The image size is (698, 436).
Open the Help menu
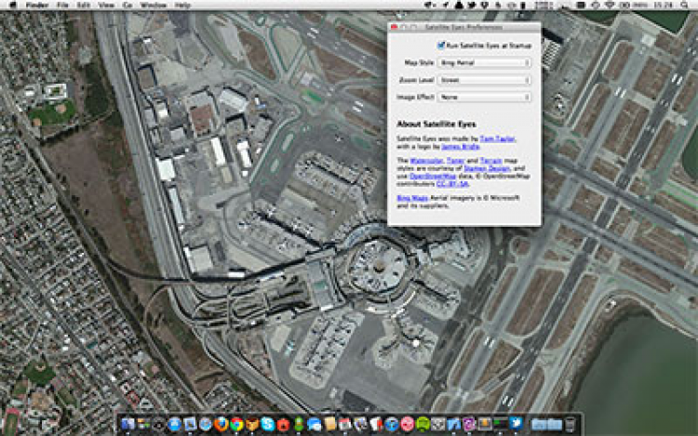click(x=182, y=6)
